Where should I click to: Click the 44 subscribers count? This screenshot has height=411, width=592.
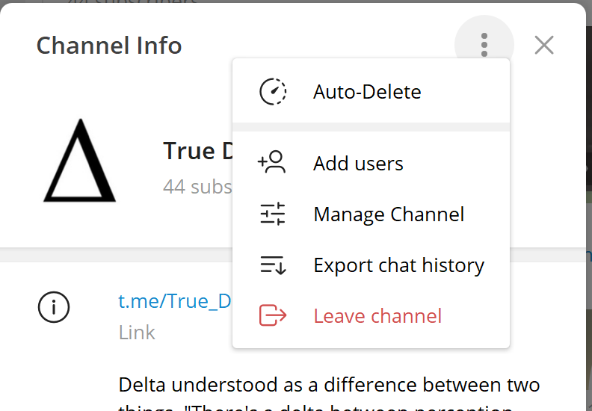pos(197,187)
